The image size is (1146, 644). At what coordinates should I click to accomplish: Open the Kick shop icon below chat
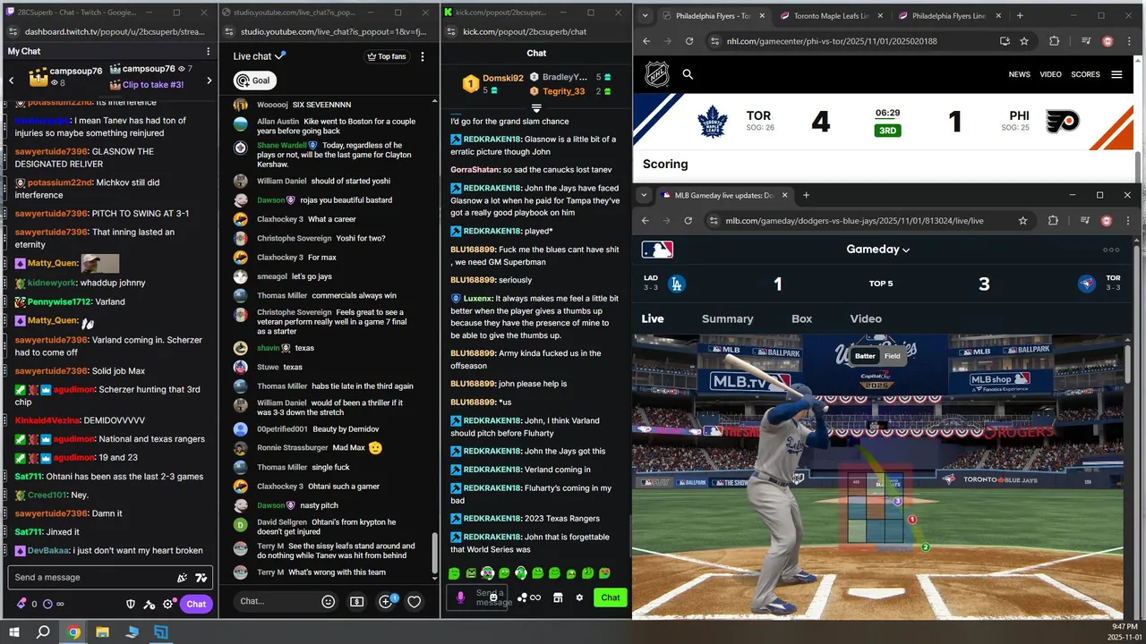tap(558, 597)
